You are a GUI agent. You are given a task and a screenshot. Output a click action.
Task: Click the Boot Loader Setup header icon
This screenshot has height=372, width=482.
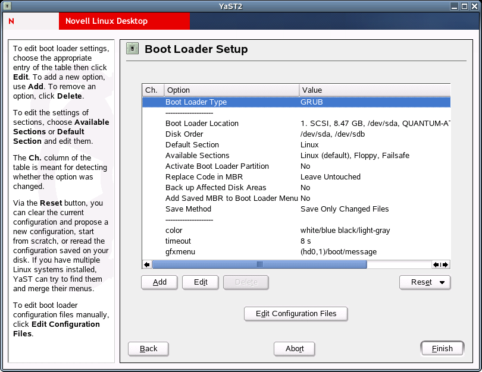click(x=132, y=49)
